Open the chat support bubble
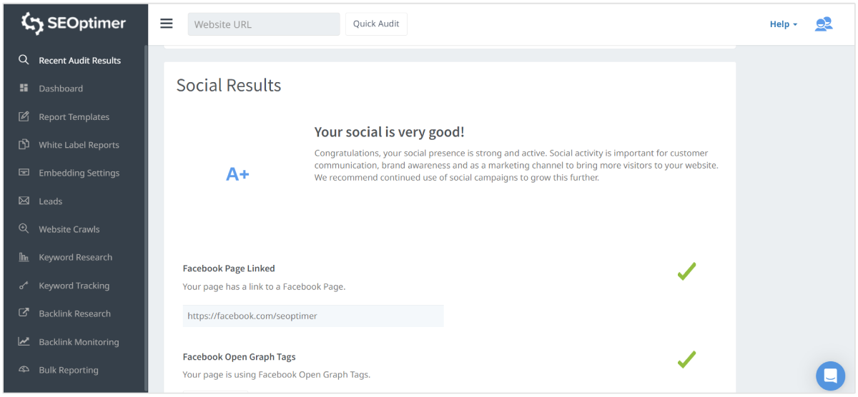 (x=830, y=376)
